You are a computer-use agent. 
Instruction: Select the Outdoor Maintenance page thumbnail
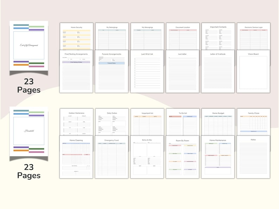click(77, 122)
